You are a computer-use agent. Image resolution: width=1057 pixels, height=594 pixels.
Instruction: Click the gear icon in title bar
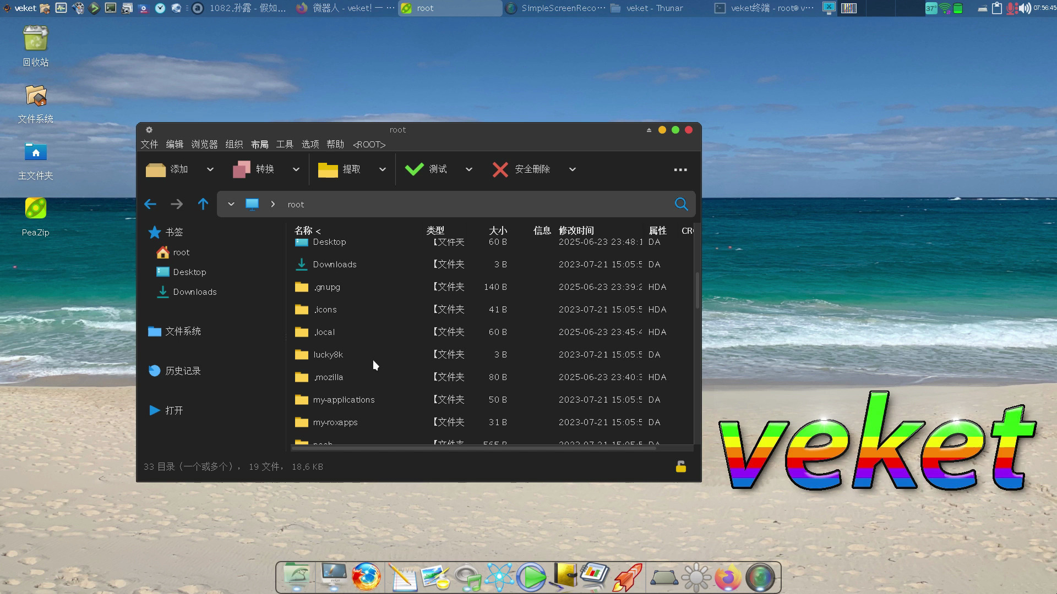coord(149,130)
